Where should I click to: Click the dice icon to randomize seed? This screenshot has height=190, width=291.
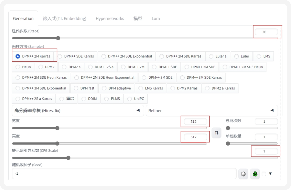243,174
